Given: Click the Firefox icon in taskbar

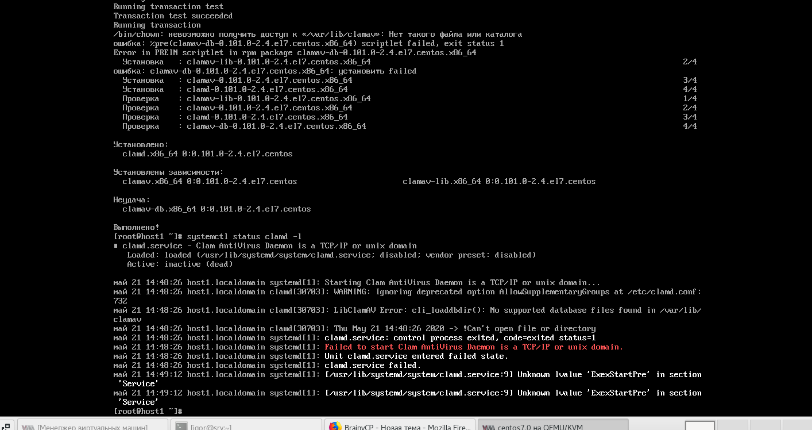Looking at the screenshot, I should [335, 427].
